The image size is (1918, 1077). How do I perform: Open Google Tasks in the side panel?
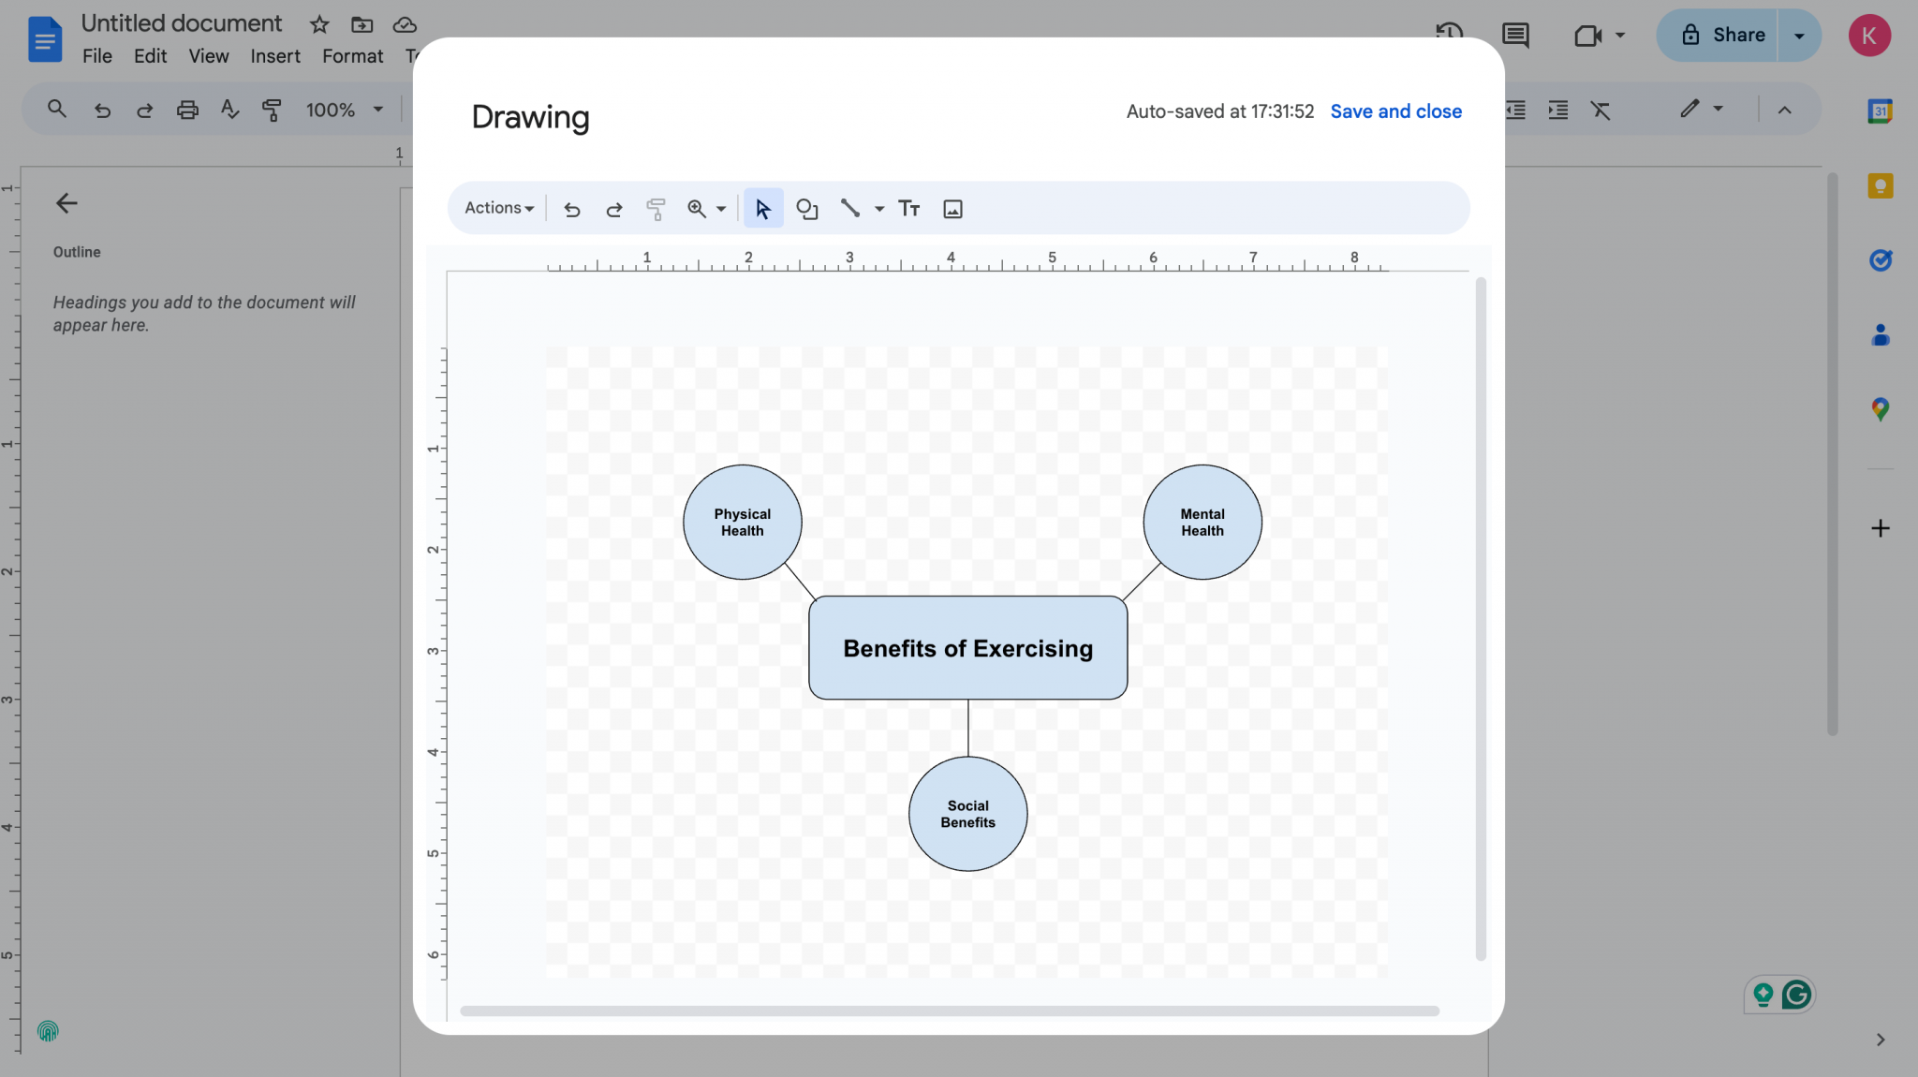[1881, 260]
